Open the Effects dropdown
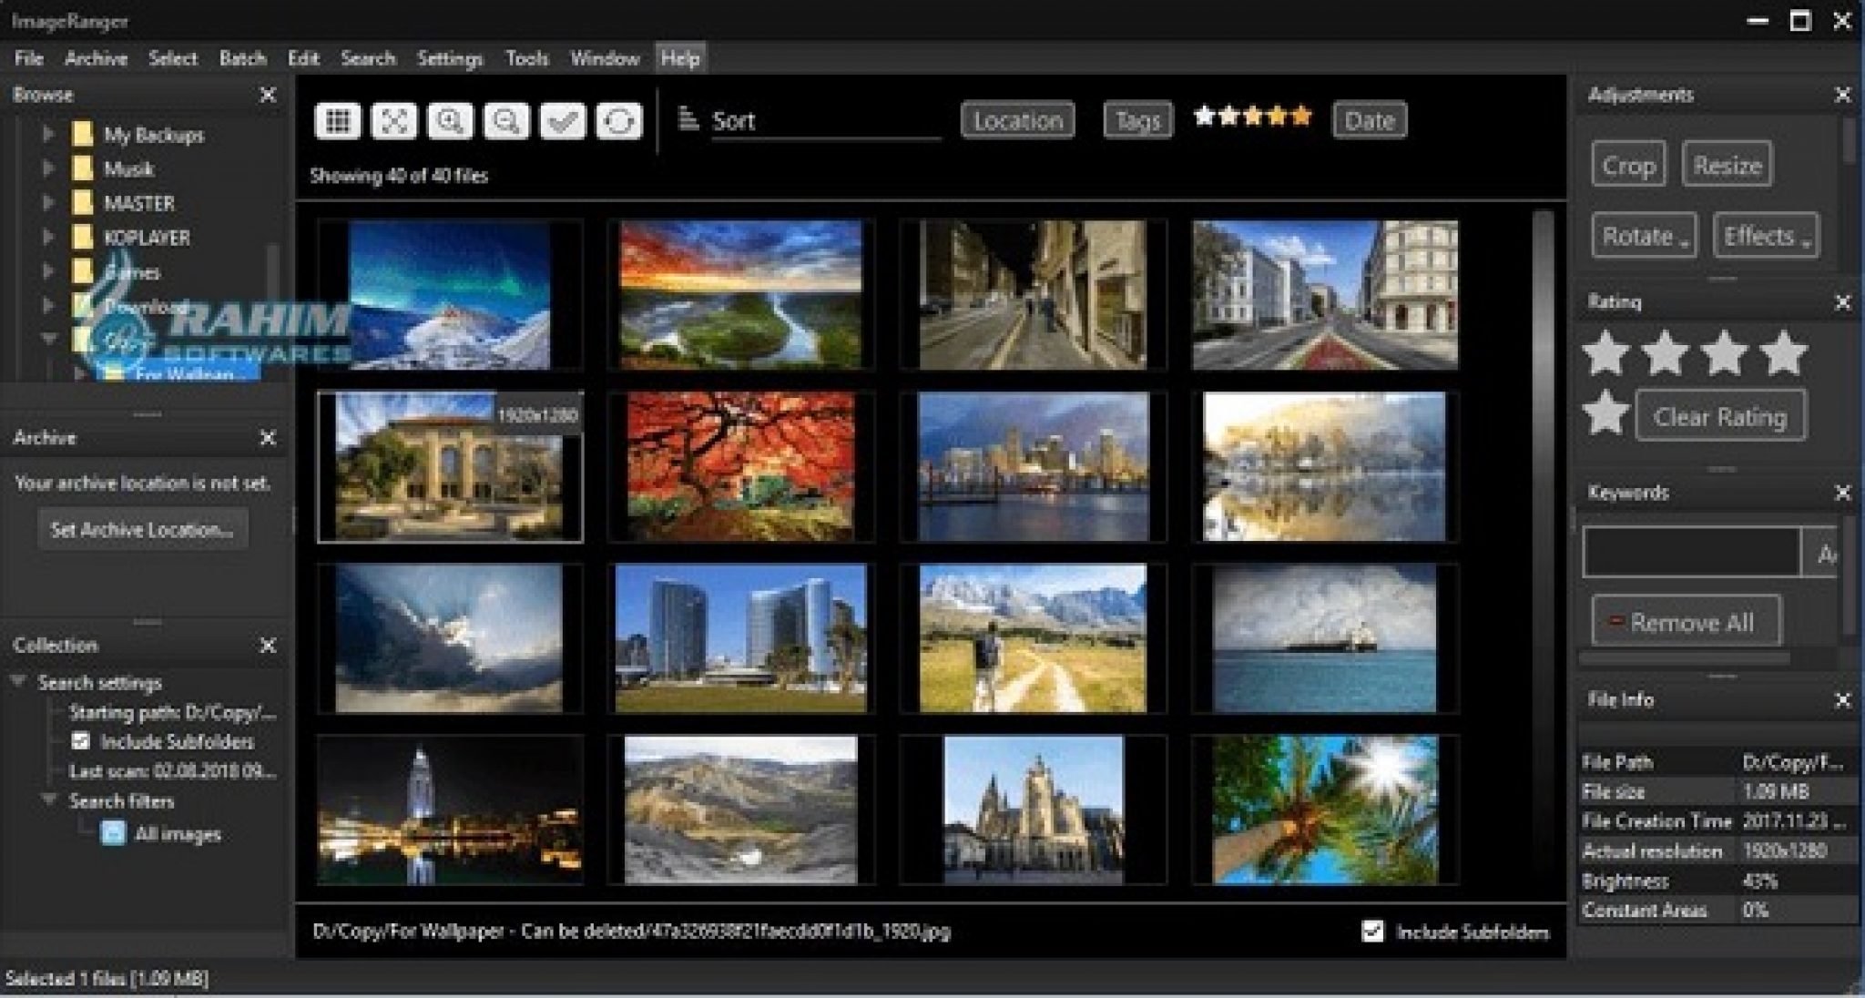This screenshot has height=998, width=1865. 1765,237
